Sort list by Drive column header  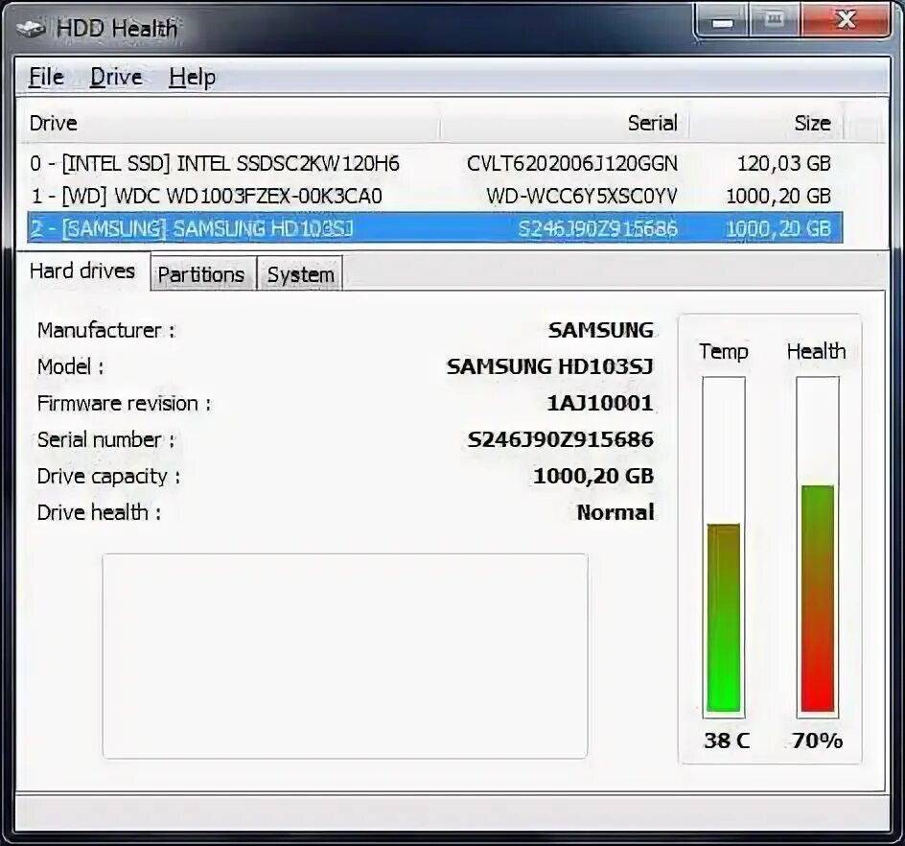click(x=230, y=123)
